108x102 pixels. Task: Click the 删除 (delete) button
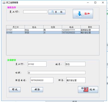click(37, 90)
